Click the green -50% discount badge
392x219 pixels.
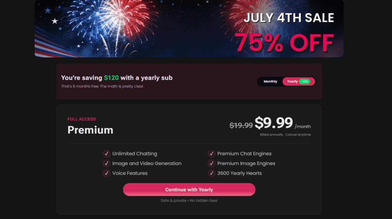point(304,82)
